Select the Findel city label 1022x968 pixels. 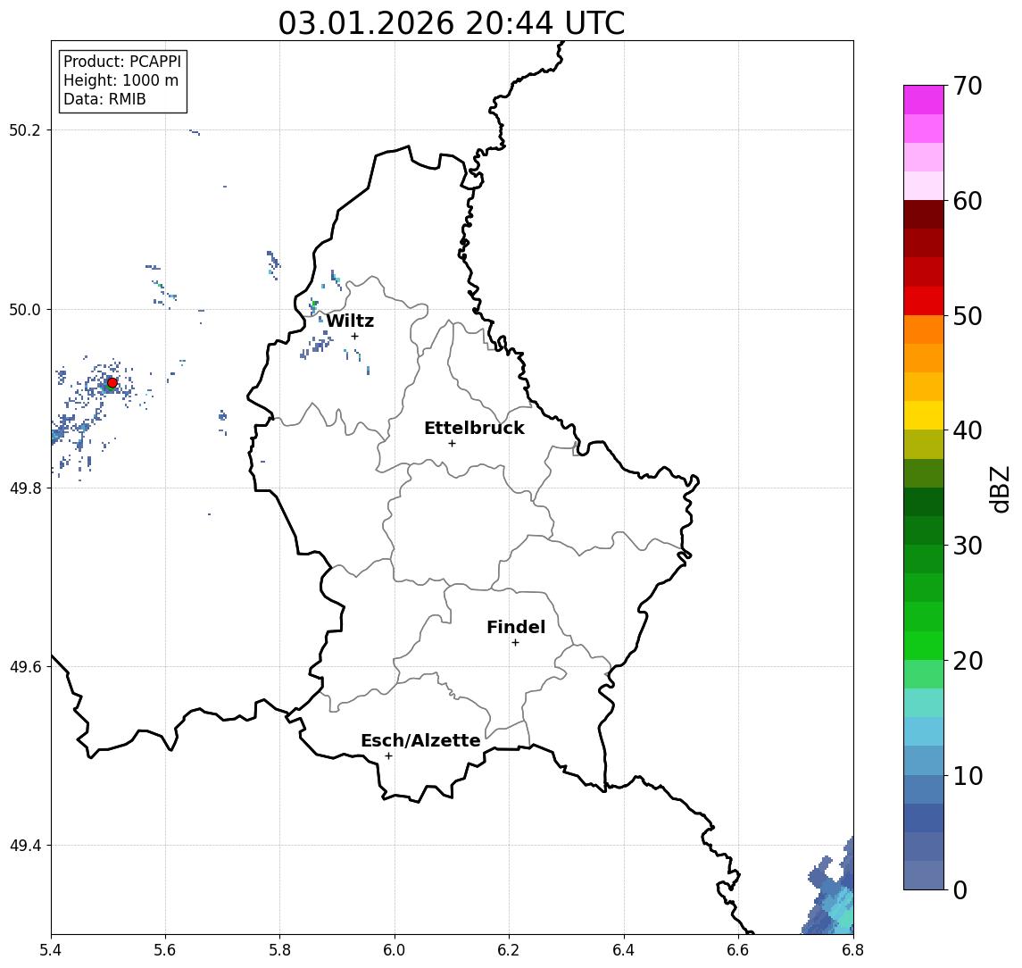(x=516, y=627)
